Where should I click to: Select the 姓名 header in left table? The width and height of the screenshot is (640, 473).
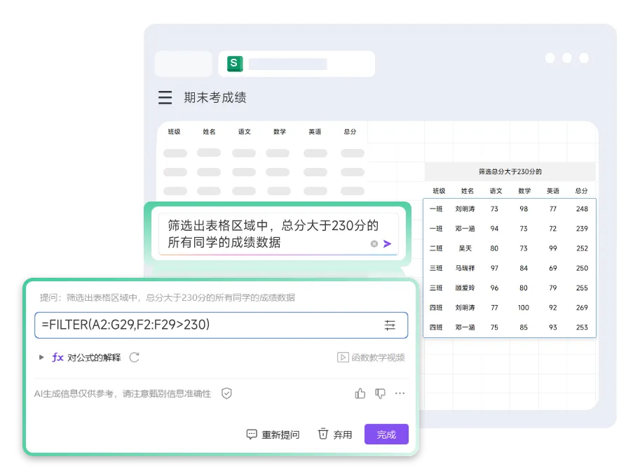(x=210, y=132)
